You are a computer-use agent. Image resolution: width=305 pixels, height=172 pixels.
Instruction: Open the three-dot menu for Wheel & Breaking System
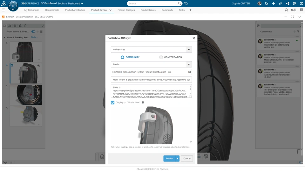coord(41,37)
